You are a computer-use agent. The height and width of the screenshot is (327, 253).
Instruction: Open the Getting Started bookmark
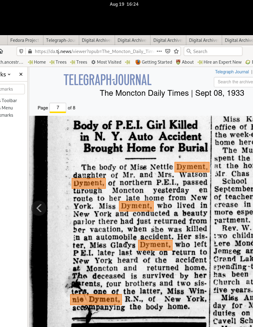[x=153, y=62]
